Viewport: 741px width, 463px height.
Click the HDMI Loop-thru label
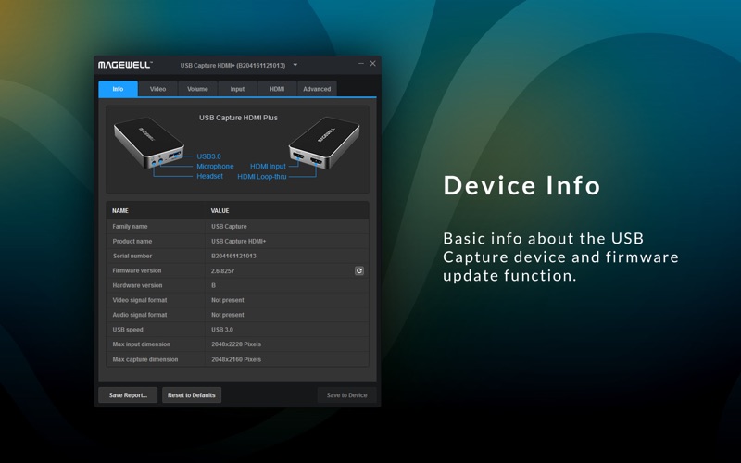(x=262, y=177)
